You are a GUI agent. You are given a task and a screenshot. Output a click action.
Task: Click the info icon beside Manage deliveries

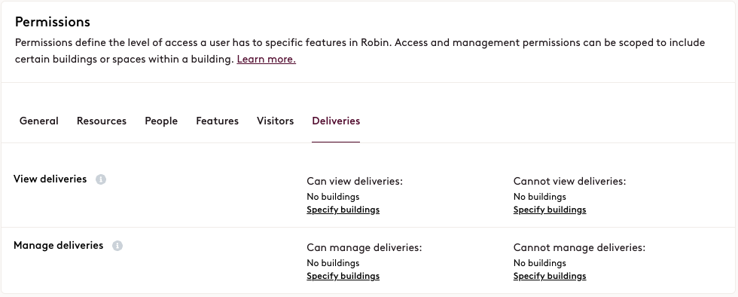(117, 246)
